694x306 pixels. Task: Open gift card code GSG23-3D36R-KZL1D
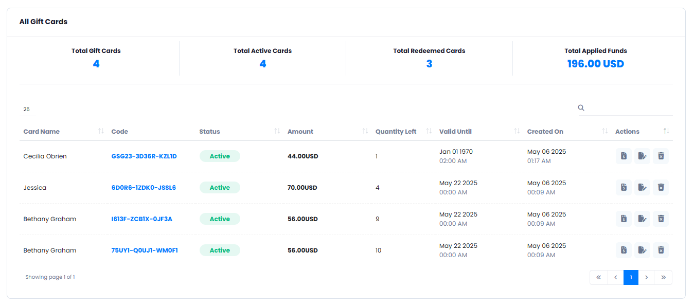click(144, 156)
